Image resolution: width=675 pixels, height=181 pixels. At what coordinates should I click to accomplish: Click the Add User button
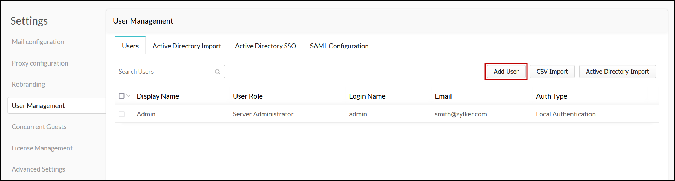pyautogui.click(x=506, y=72)
